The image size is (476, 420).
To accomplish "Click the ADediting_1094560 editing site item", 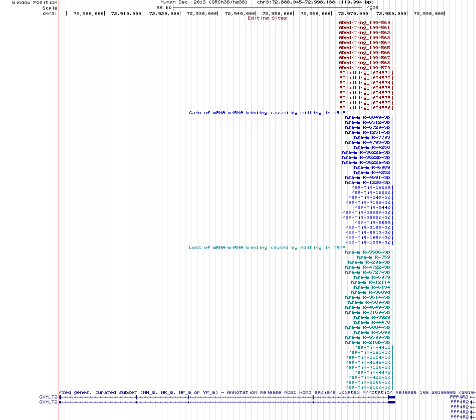I will pyautogui.click(x=364, y=23).
